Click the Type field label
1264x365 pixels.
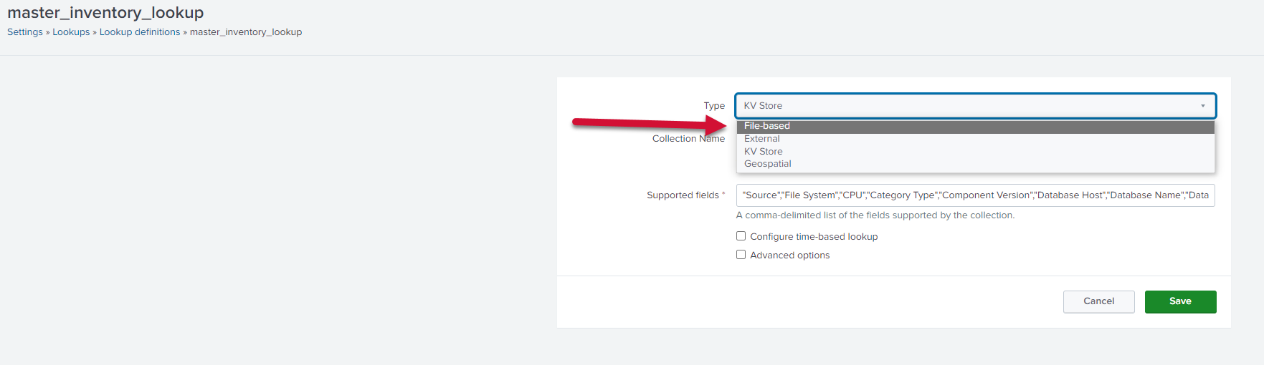pos(714,106)
